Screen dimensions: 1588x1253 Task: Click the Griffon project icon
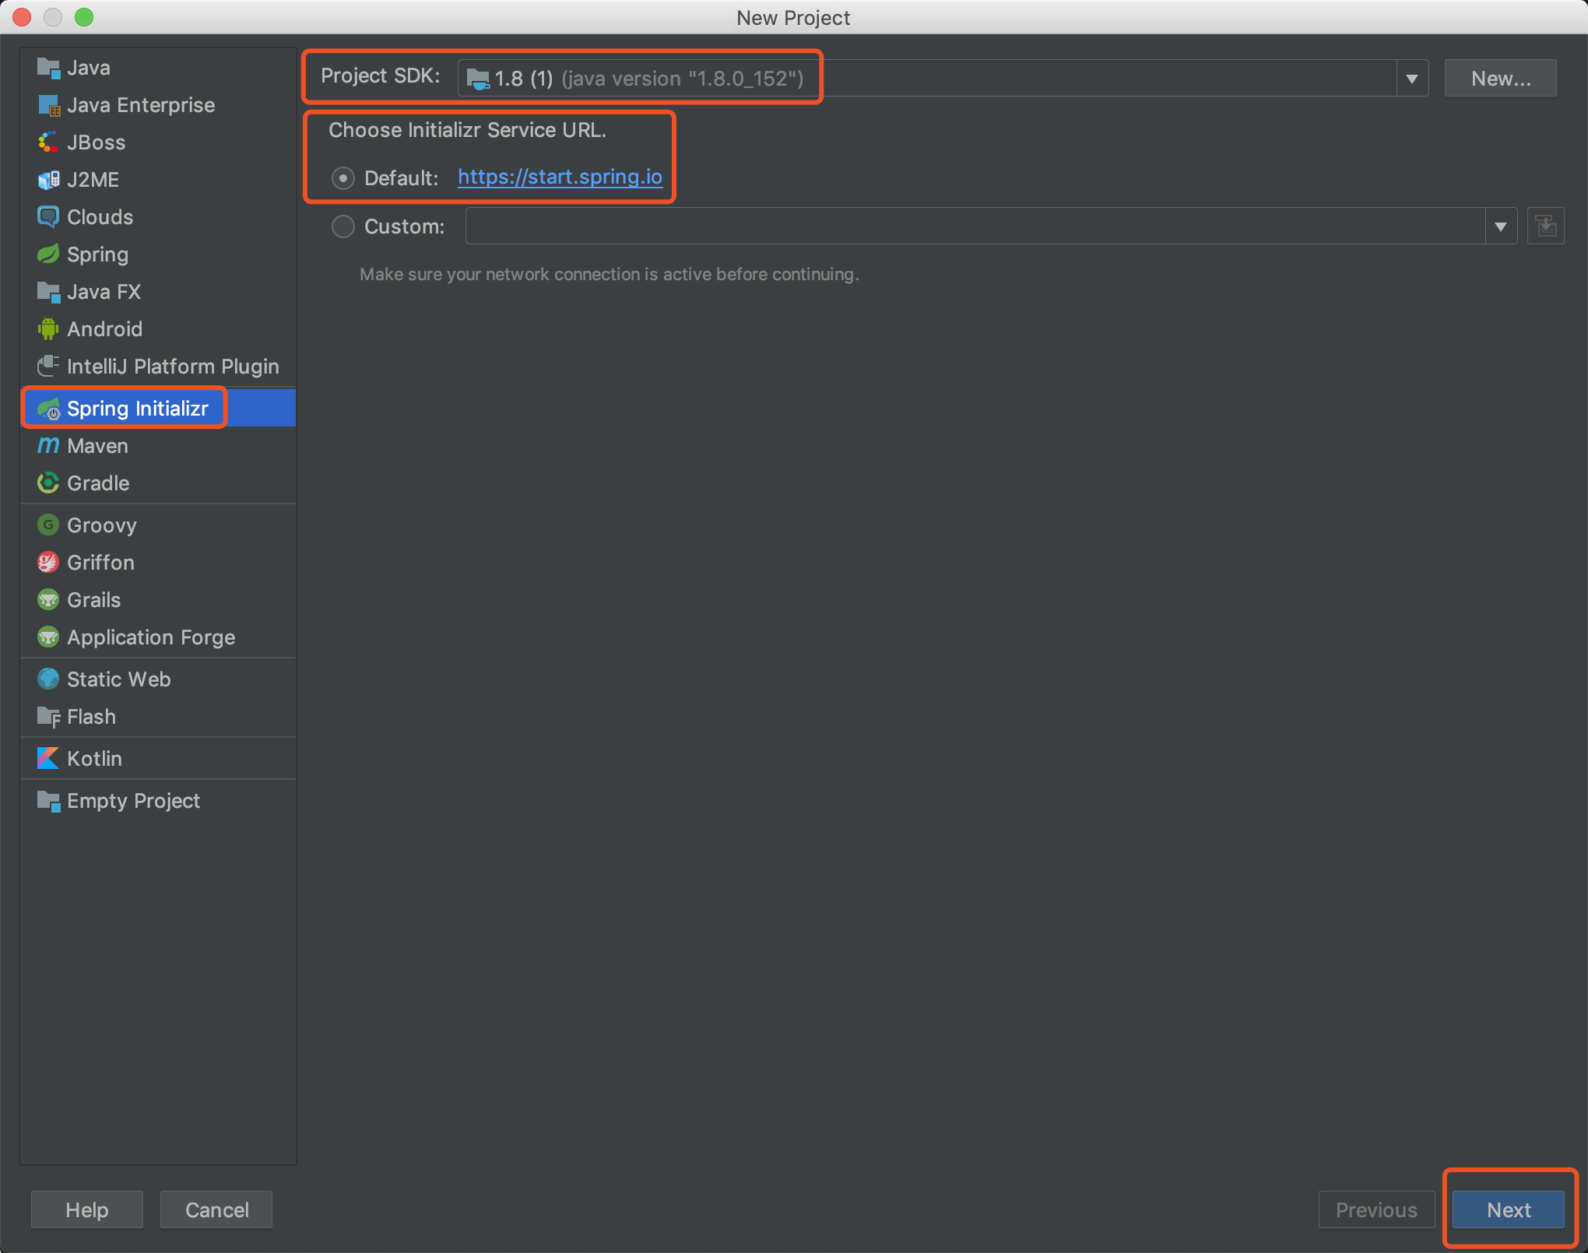coord(48,563)
